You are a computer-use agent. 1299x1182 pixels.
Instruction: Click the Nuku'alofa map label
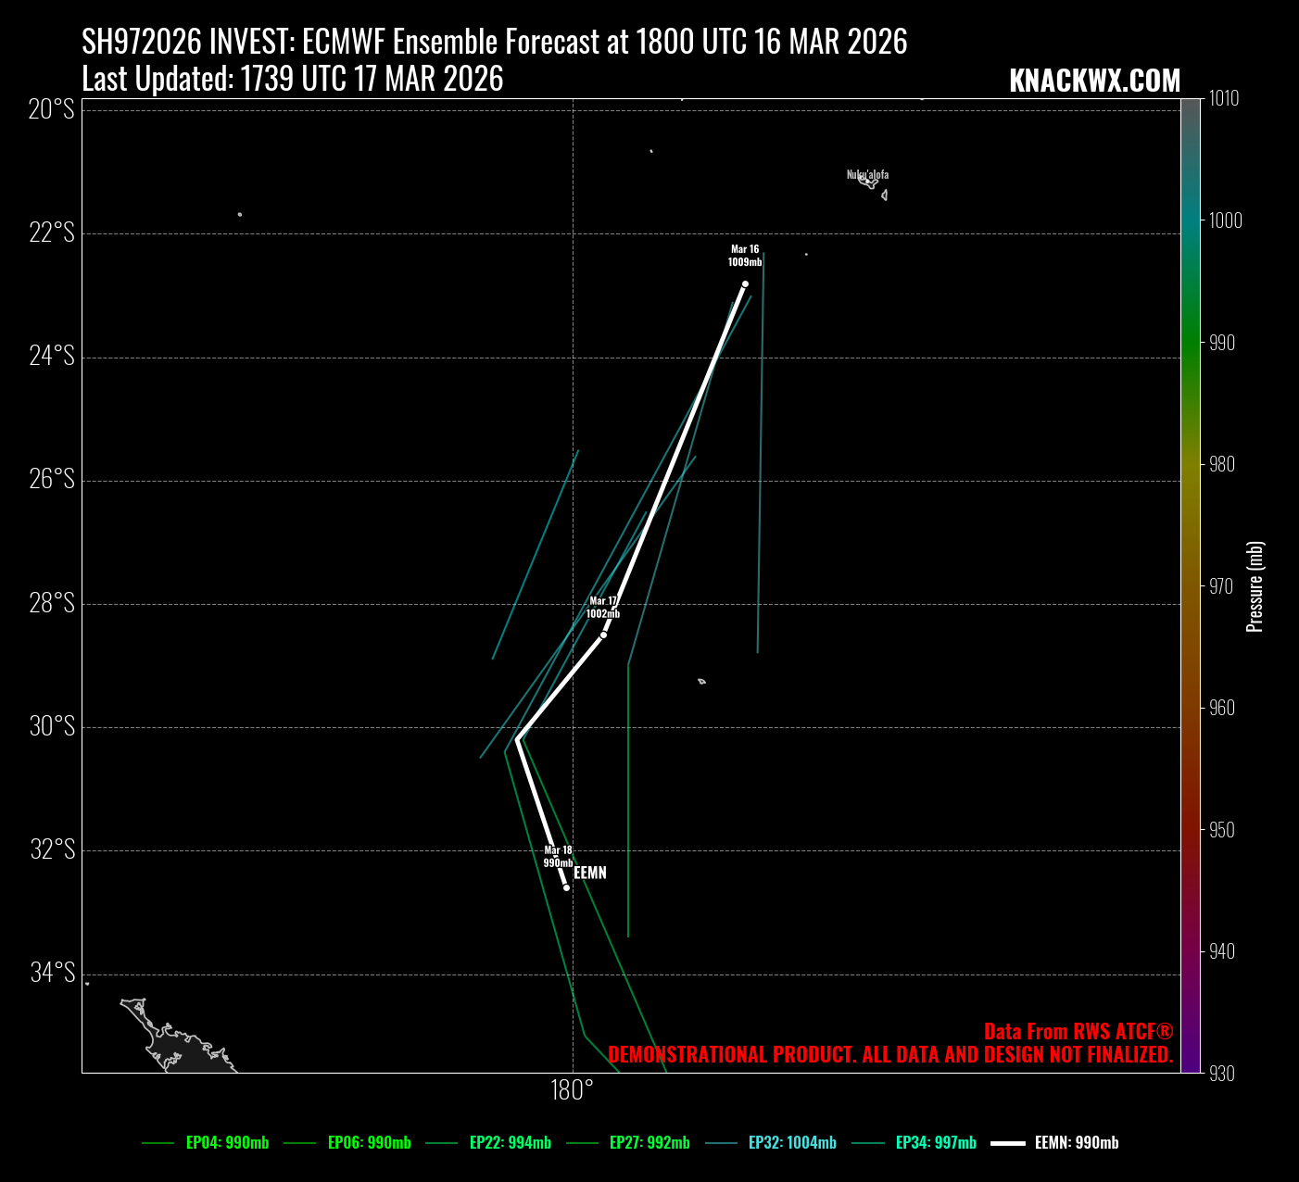click(867, 174)
